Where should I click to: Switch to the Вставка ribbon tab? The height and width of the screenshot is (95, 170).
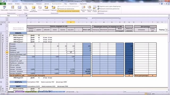[x=17, y=4]
